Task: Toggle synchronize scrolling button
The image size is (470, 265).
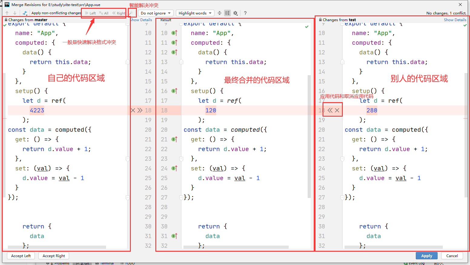Action: pos(227,13)
